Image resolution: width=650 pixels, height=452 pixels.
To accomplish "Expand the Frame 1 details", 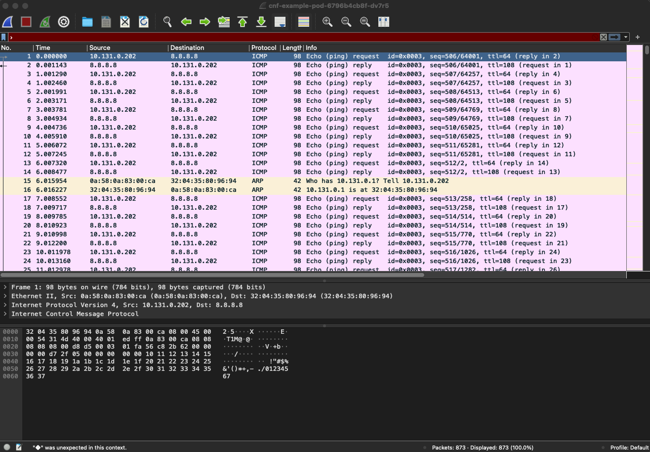I will pyautogui.click(x=5, y=287).
